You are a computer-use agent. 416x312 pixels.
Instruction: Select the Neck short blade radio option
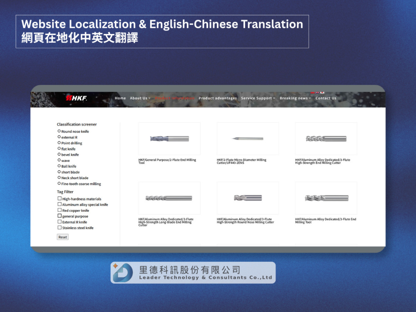[x=59, y=178]
